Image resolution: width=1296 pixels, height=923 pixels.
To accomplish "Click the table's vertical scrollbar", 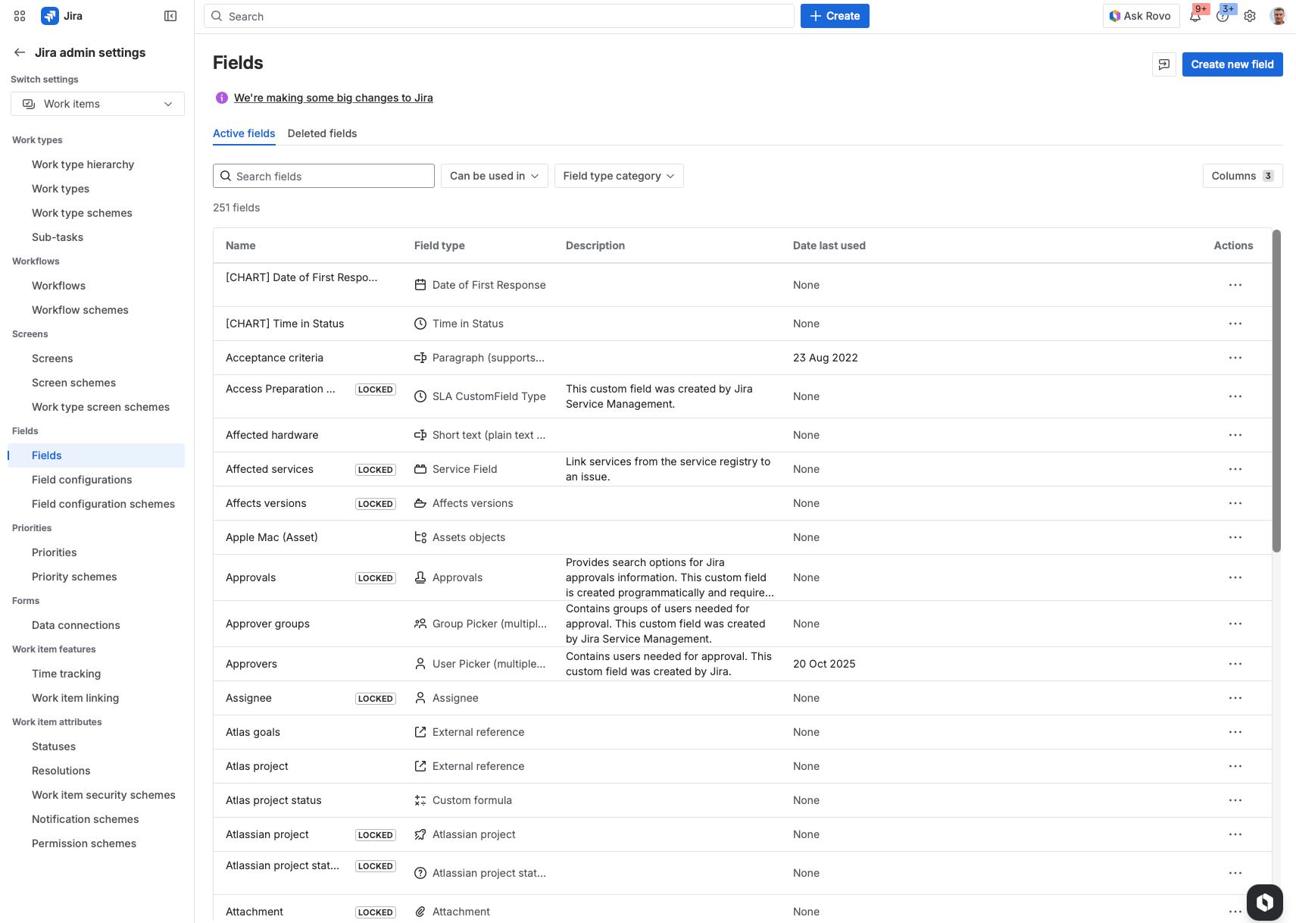I will tap(1276, 391).
